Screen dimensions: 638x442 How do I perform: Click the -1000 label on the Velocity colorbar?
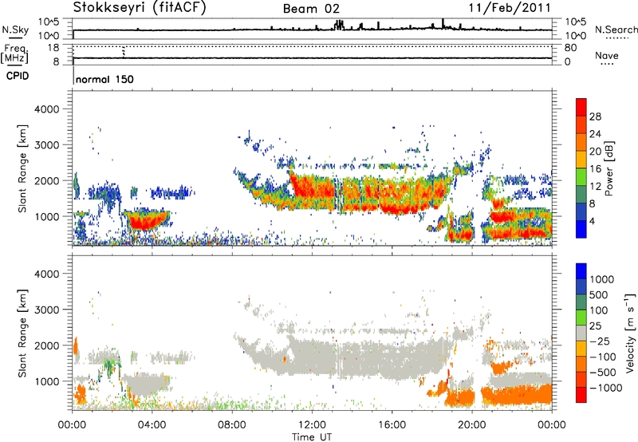(606, 388)
